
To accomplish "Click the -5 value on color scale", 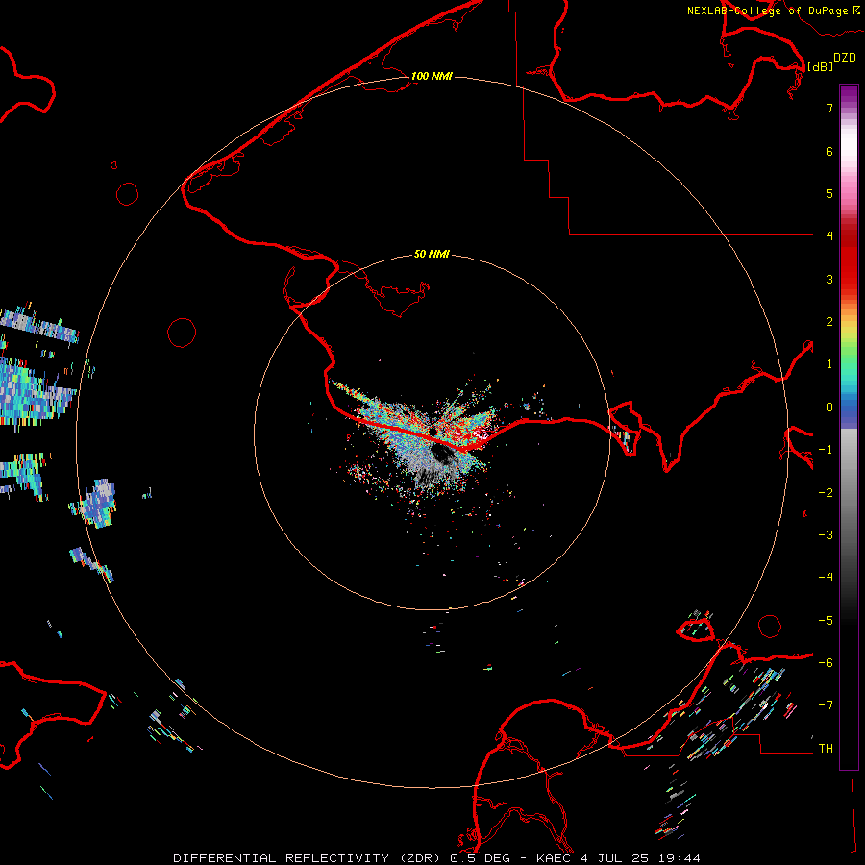I will point(826,620).
